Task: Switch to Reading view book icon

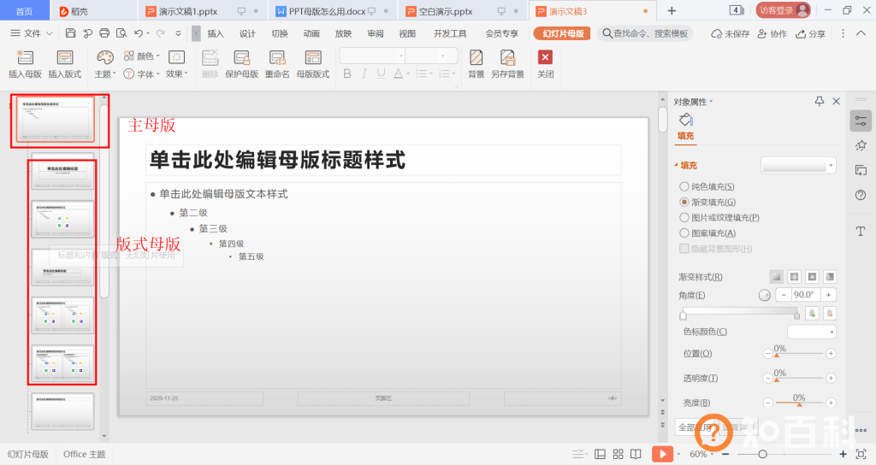Action: pos(636,454)
